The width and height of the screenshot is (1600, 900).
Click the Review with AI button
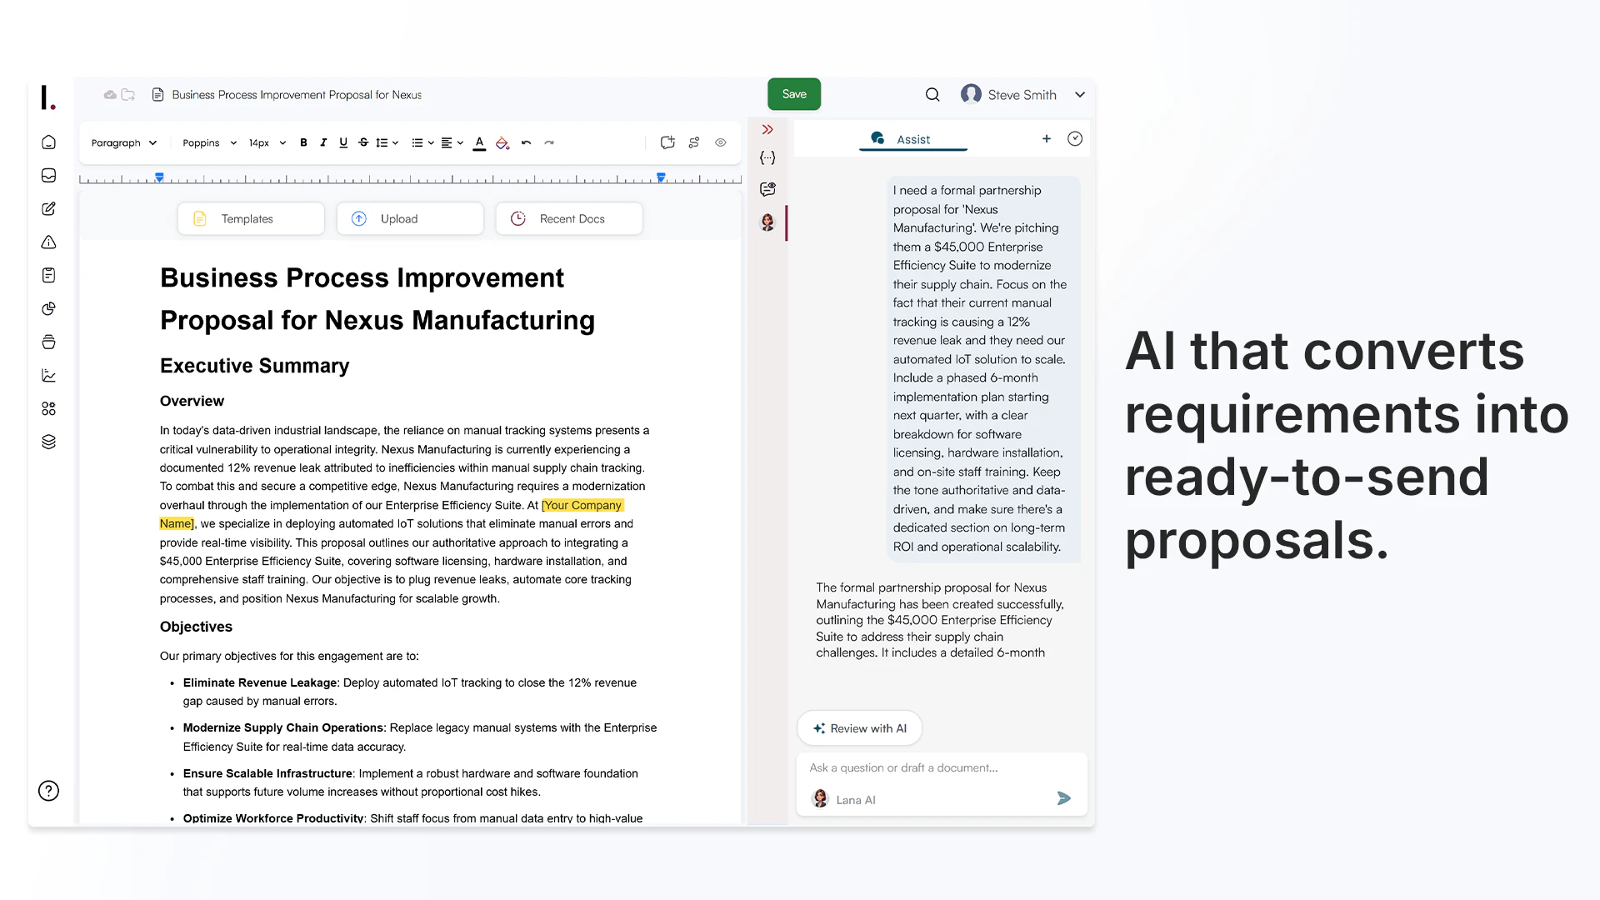(x=859, y=728)
